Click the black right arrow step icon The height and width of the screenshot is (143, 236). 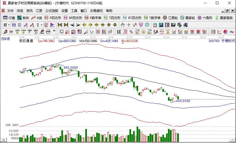(78, 25)
